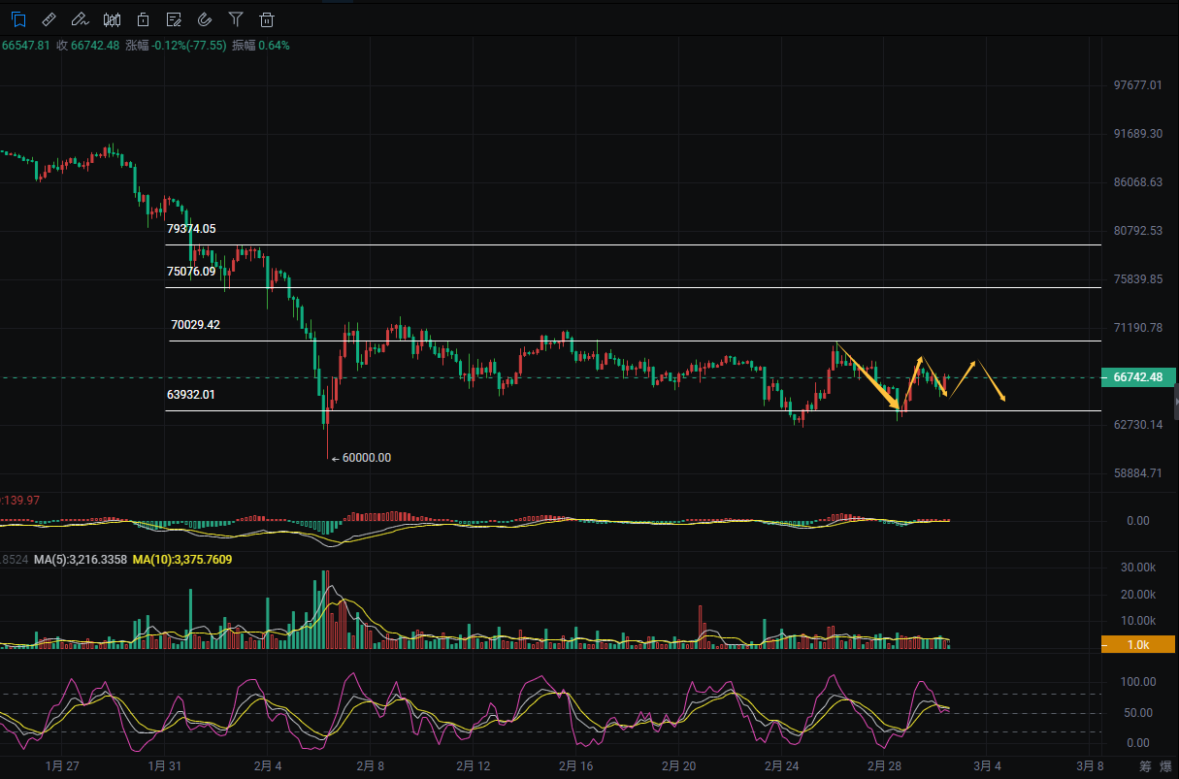Select the ruler measurement tool
This screenshot has height=779, width=1179.
coord(49,18)
